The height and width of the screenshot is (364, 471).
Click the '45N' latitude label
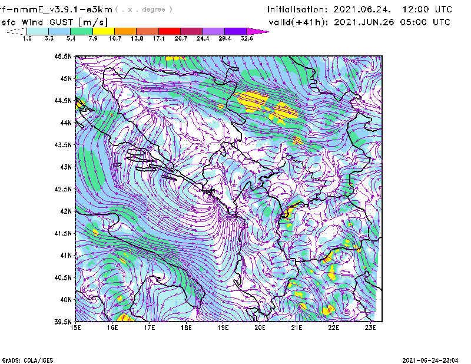pos(66,78)
